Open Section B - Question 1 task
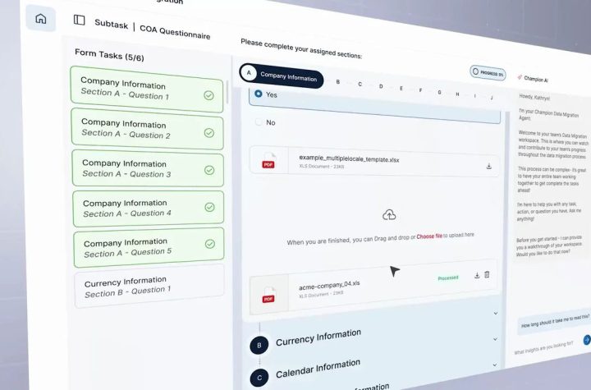The width and height of the screenshot is (591, 390). 143,286
